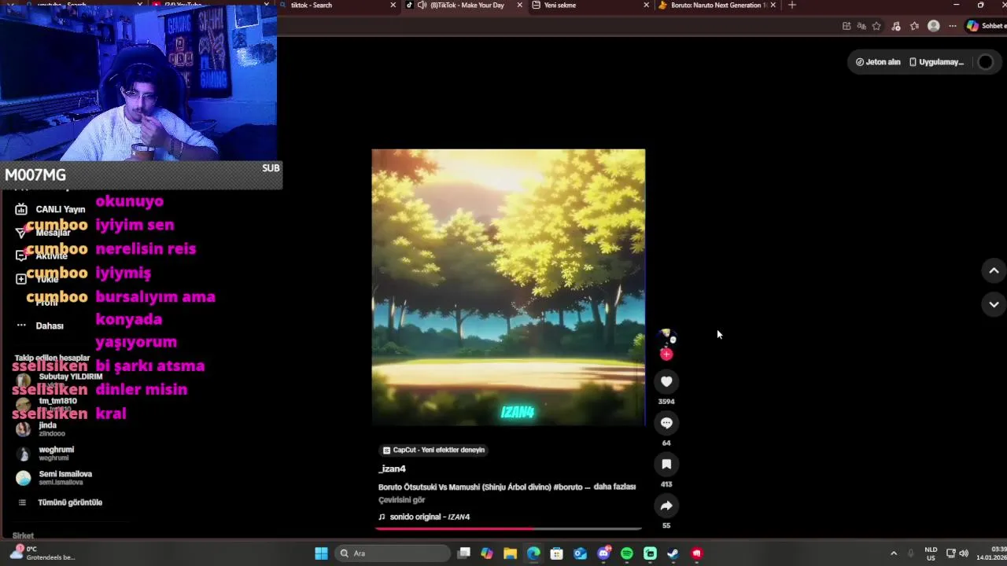Add page to favorites with star icon
The image size is (1007, 566).
[x=876, y=26]
